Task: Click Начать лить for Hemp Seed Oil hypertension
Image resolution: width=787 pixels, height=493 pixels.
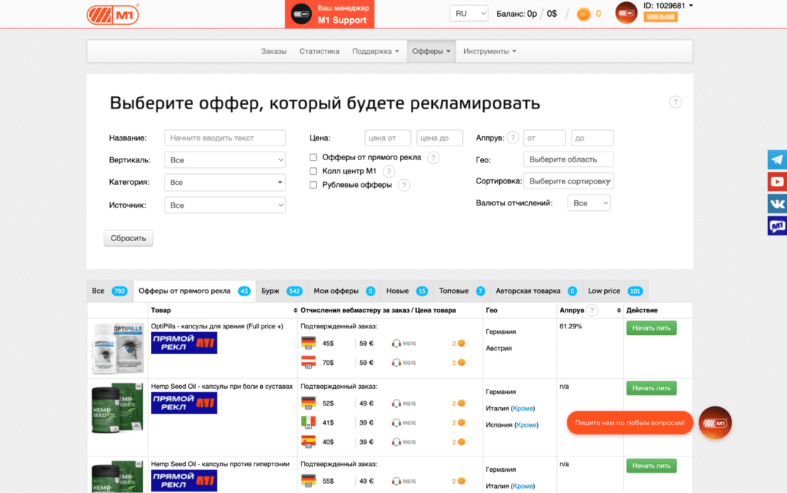Action: [x=651, y=466]
